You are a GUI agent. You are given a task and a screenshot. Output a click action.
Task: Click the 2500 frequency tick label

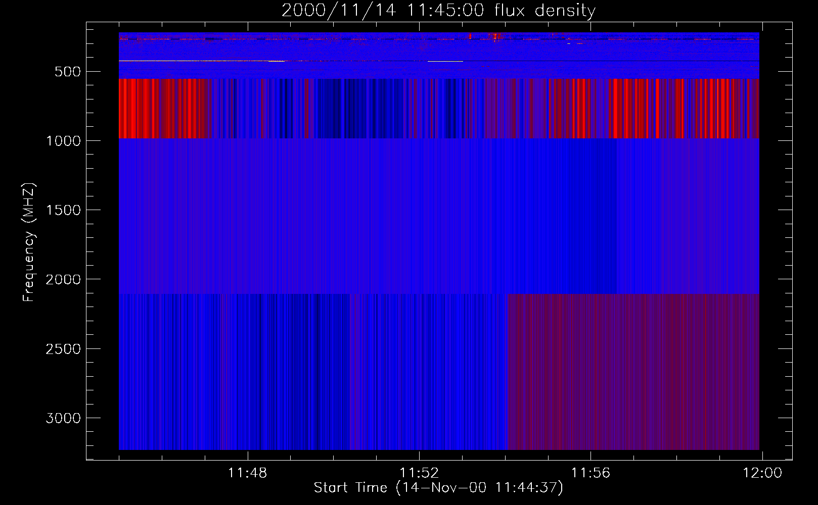point(63,349)
